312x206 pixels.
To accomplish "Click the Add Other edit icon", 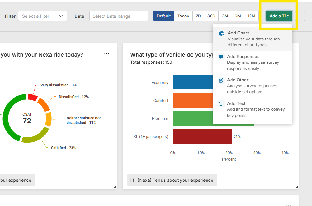I will click(221, 80).
